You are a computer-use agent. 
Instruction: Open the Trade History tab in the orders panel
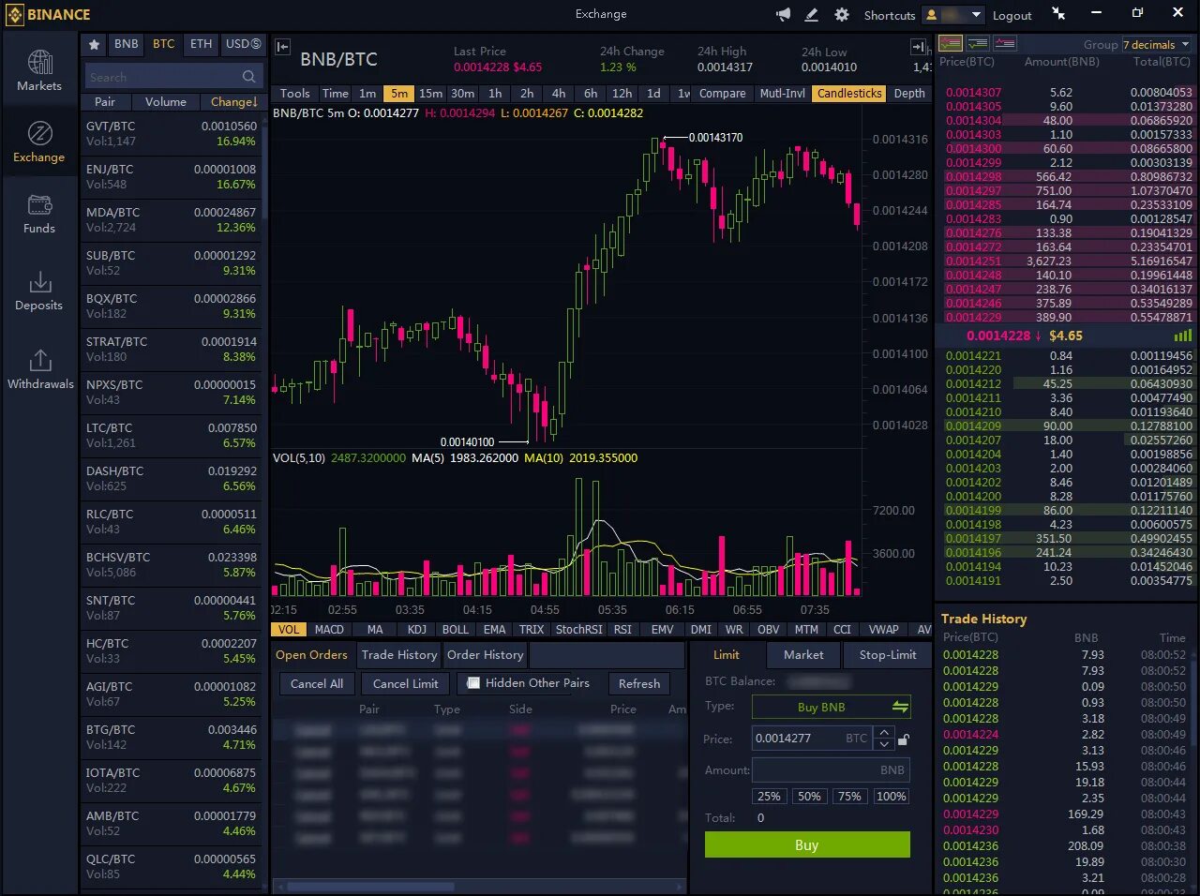(x=398, y=654)
